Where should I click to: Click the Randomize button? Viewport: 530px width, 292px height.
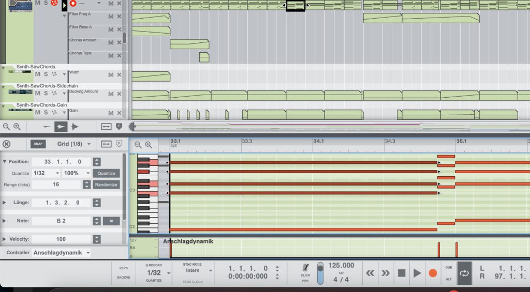click(106, 185)
